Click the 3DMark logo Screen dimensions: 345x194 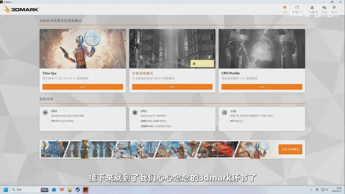click(21, 9)
